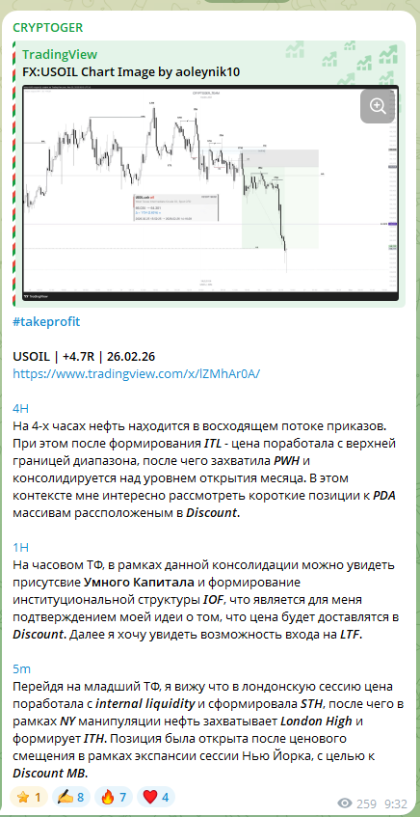This screenshot has width=420, height=817.
Task: Click the 1H timeframe heading
Action: (x=20, y=547)
